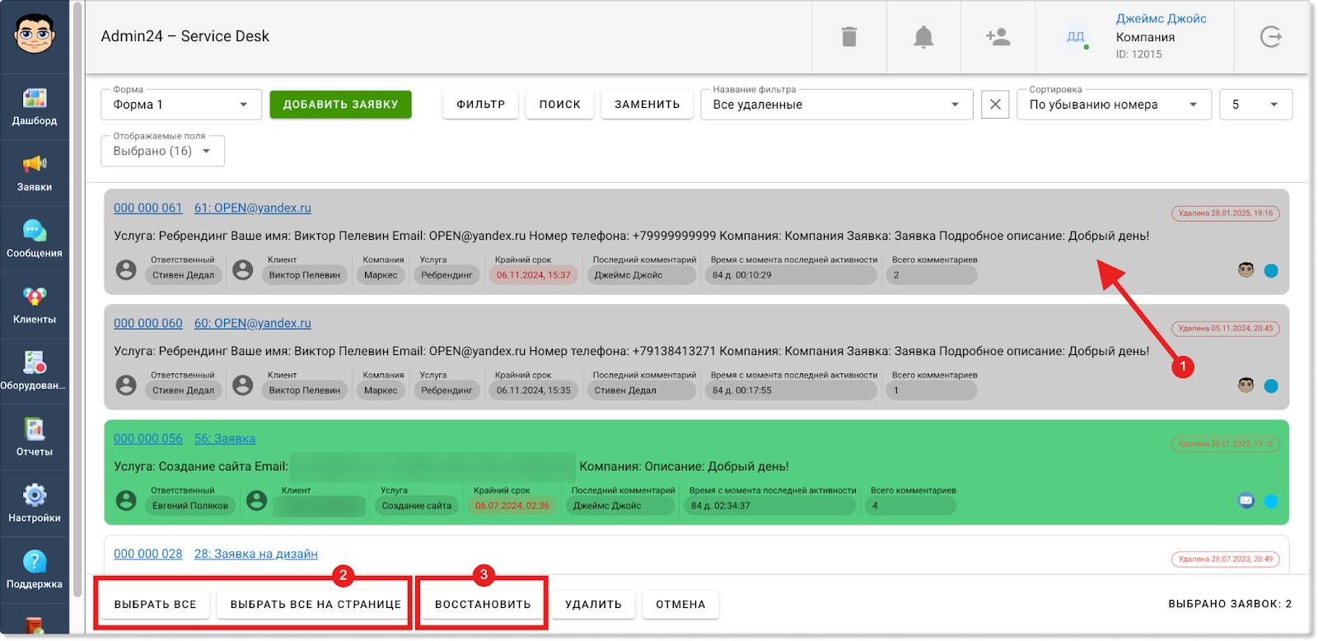The width and height of the screenshot is (1318, 641).
Task: Open ticket number link 000 000 056
Action: pyautogui.click(x=148, y=439)
